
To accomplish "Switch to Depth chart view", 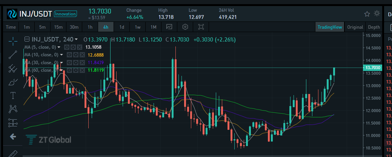I will [x=374, y=27].
